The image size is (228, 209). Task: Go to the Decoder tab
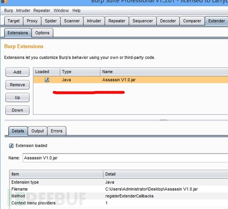tap(168, 21)
